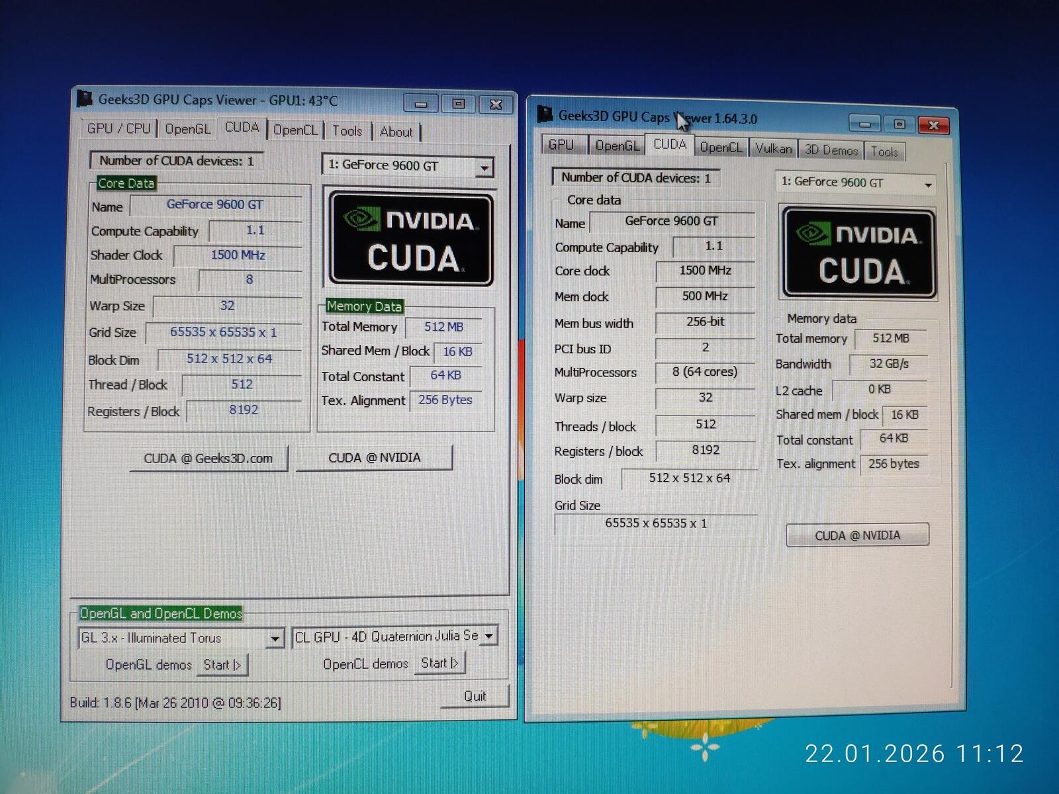Click the Thread / Block value 512

pyautogui.click(x=242, y=384)
